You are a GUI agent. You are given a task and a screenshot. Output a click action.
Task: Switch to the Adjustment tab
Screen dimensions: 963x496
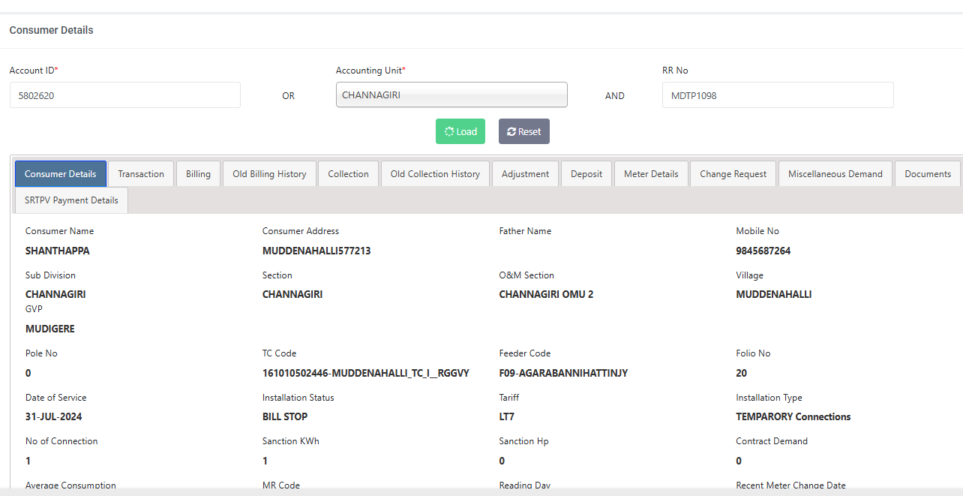[525, 174]
